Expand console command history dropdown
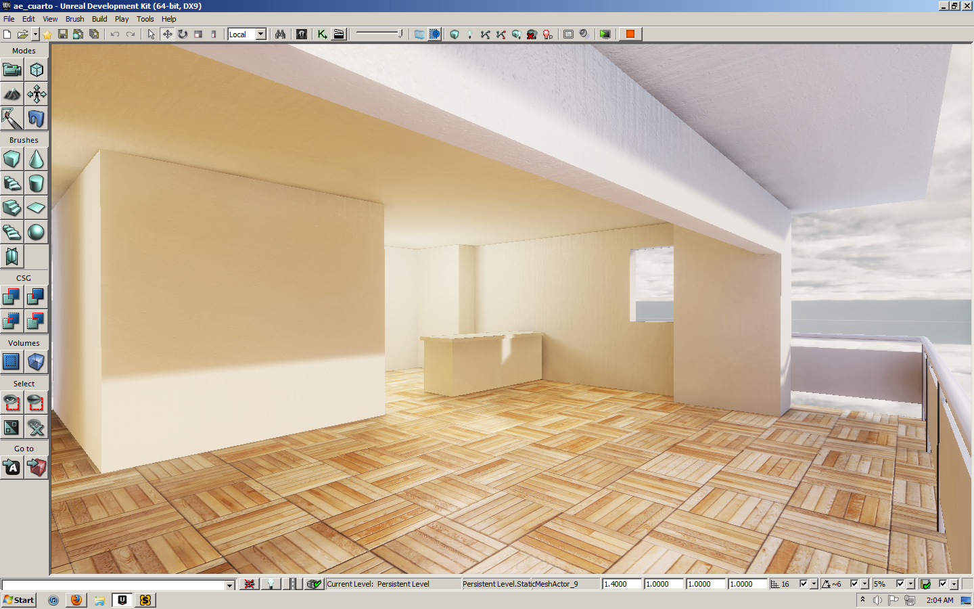This screenshot has width=974, height=609. 230,585
